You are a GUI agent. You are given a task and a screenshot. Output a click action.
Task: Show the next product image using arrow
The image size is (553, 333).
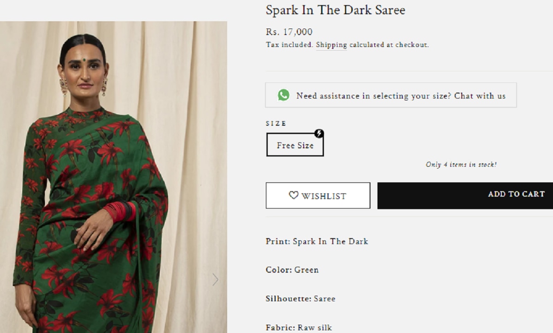[x=215, y=279]
